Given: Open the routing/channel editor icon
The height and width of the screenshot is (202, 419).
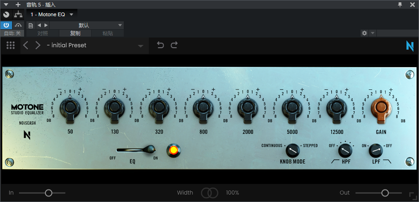Looking at the screenshot, I should coord(18,14).
